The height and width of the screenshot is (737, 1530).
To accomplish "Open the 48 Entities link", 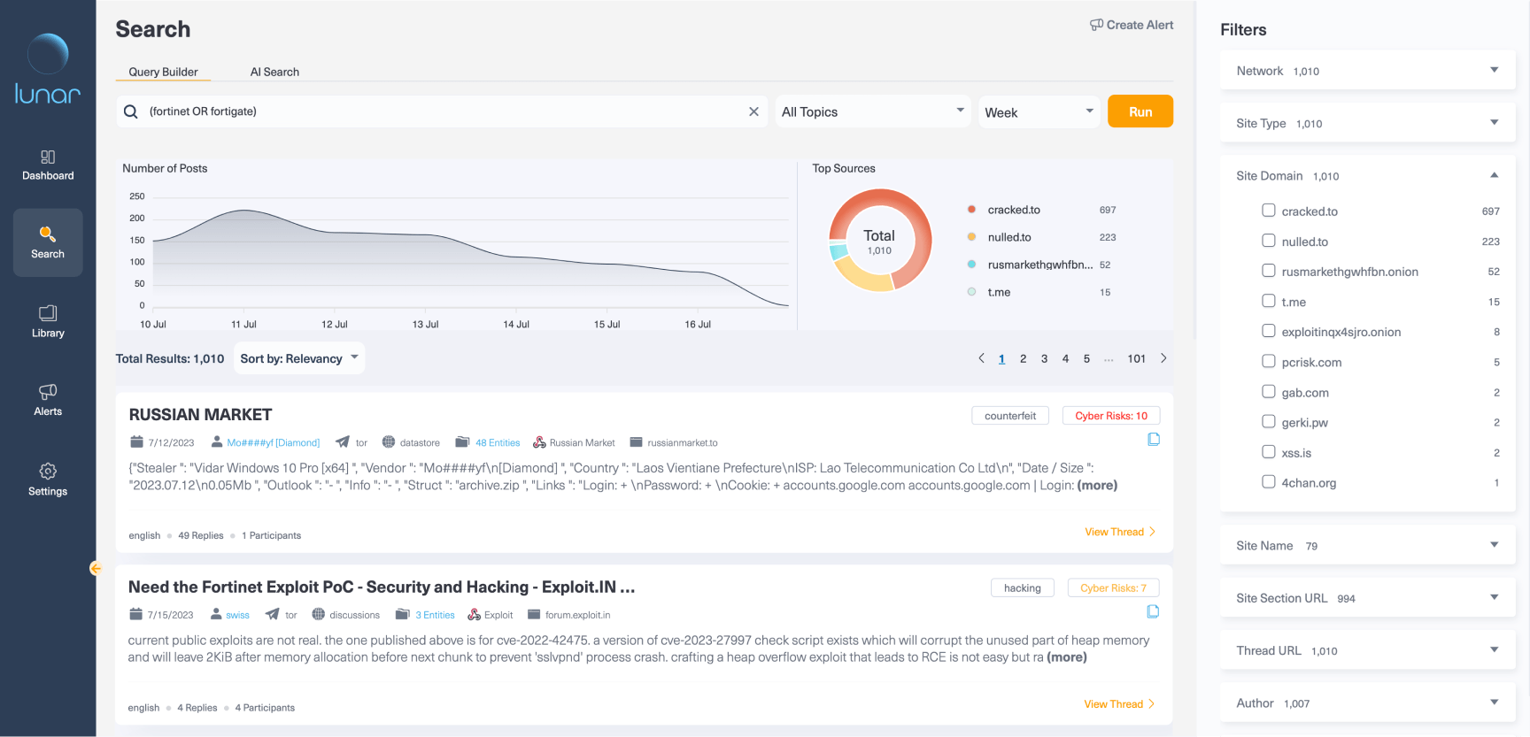I will [498, 442].
